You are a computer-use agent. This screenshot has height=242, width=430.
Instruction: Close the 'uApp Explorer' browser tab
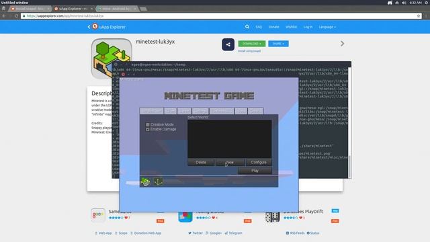91,9
